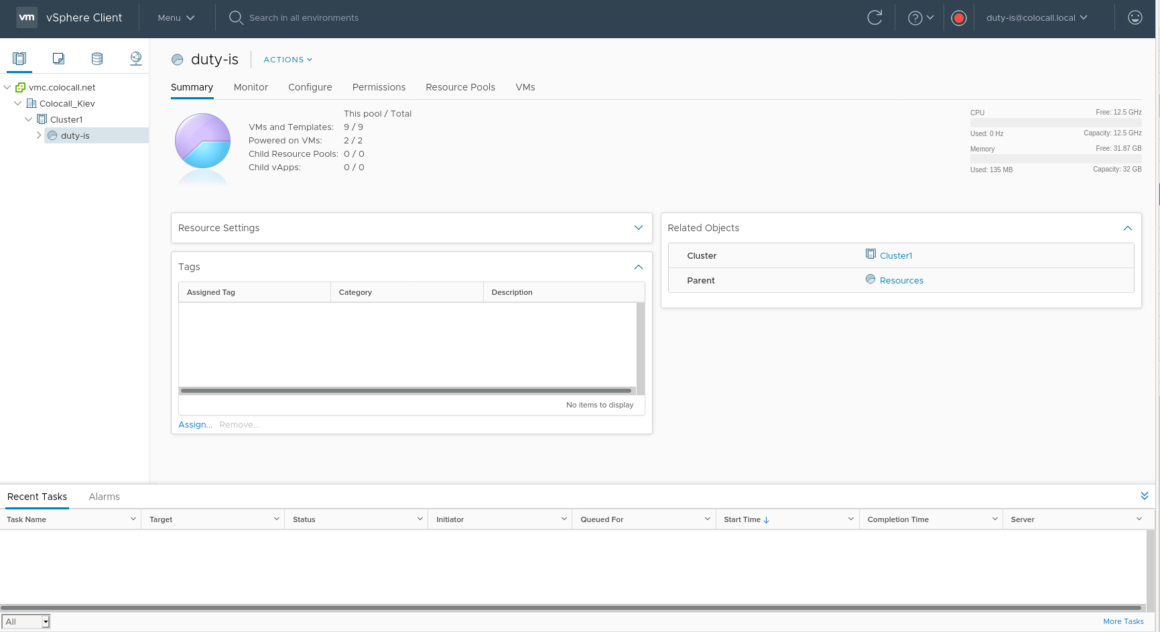Switch to VMs and Templates inventory icon
The image size is (1160, 632).
(x=58, y=58)
